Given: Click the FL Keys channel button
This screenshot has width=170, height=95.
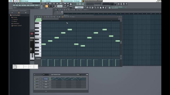Looking at the screenshot, I should click(46, 79).
